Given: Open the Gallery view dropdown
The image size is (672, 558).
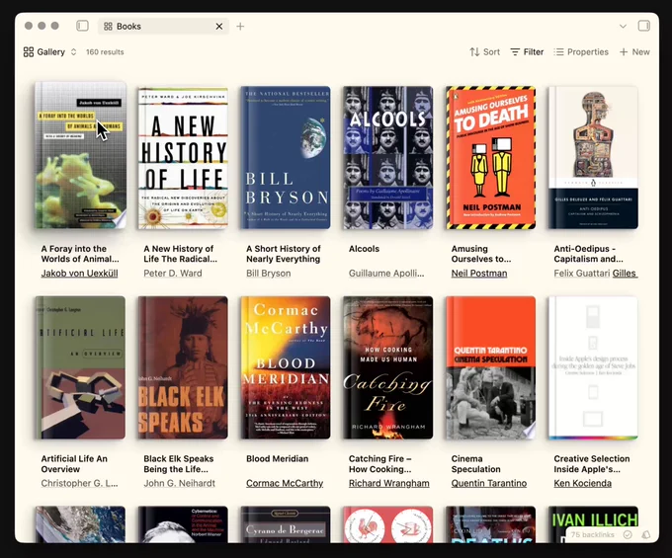Looking at the screenshot, I should pos(50,52).
